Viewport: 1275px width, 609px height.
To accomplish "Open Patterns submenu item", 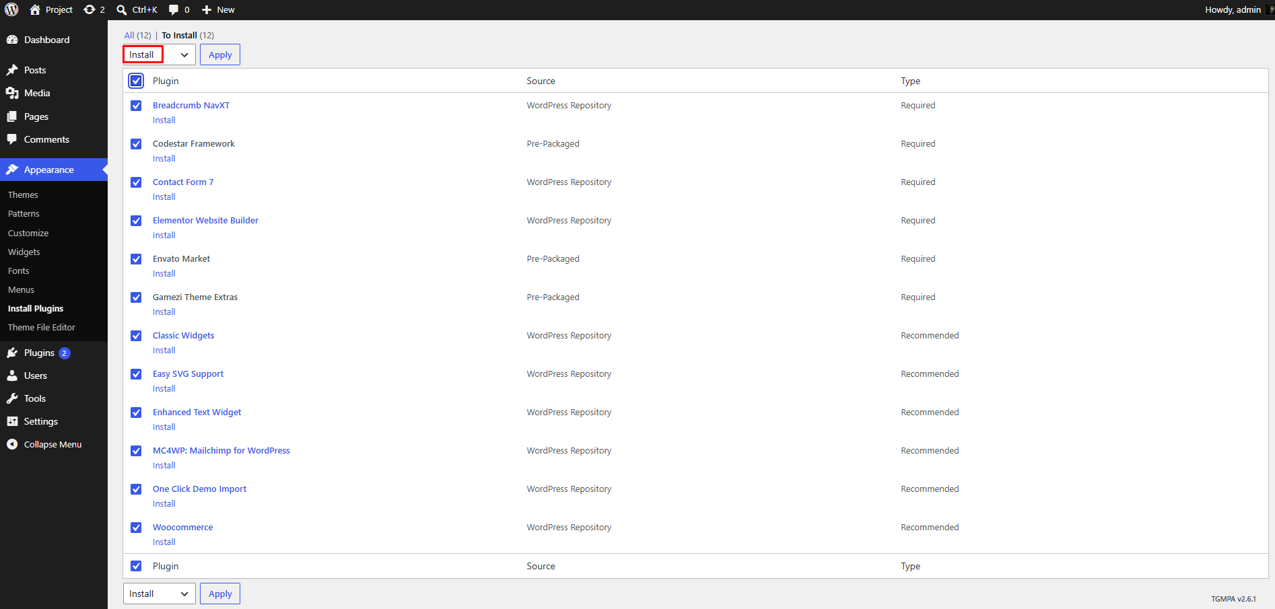I will click(x=24, y=213).
